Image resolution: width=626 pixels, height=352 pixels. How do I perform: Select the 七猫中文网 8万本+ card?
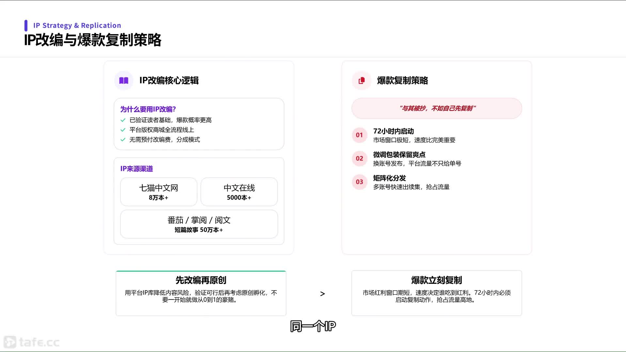[x=159, y=192]
